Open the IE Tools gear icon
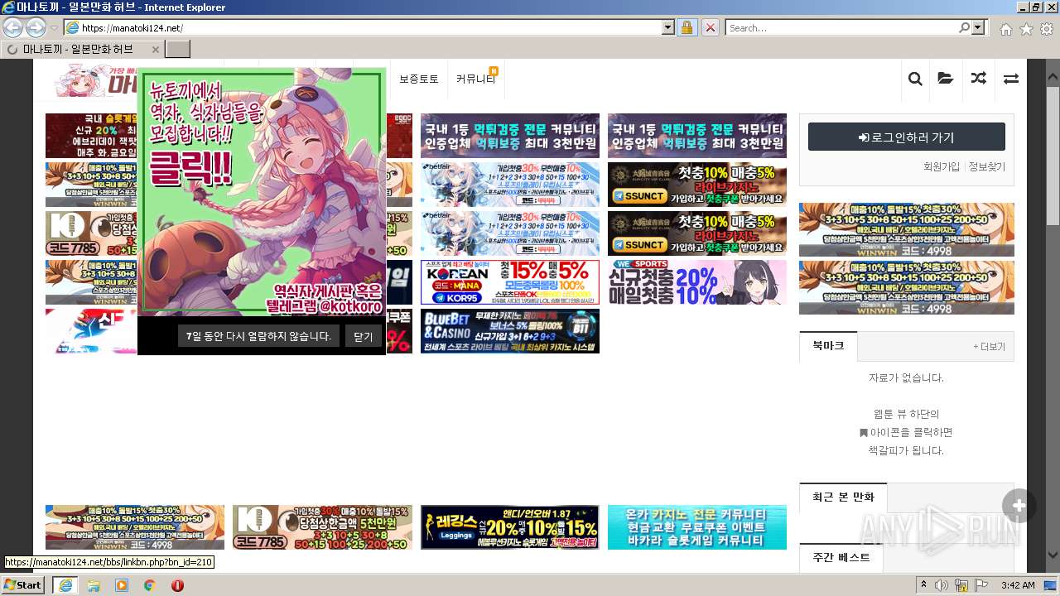Image resolution: width=1060 pixels, height=596 pixels. click(x=1047, y=29)
